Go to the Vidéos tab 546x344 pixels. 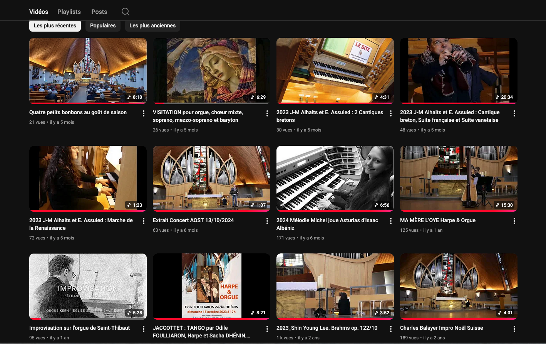point(39,12)
